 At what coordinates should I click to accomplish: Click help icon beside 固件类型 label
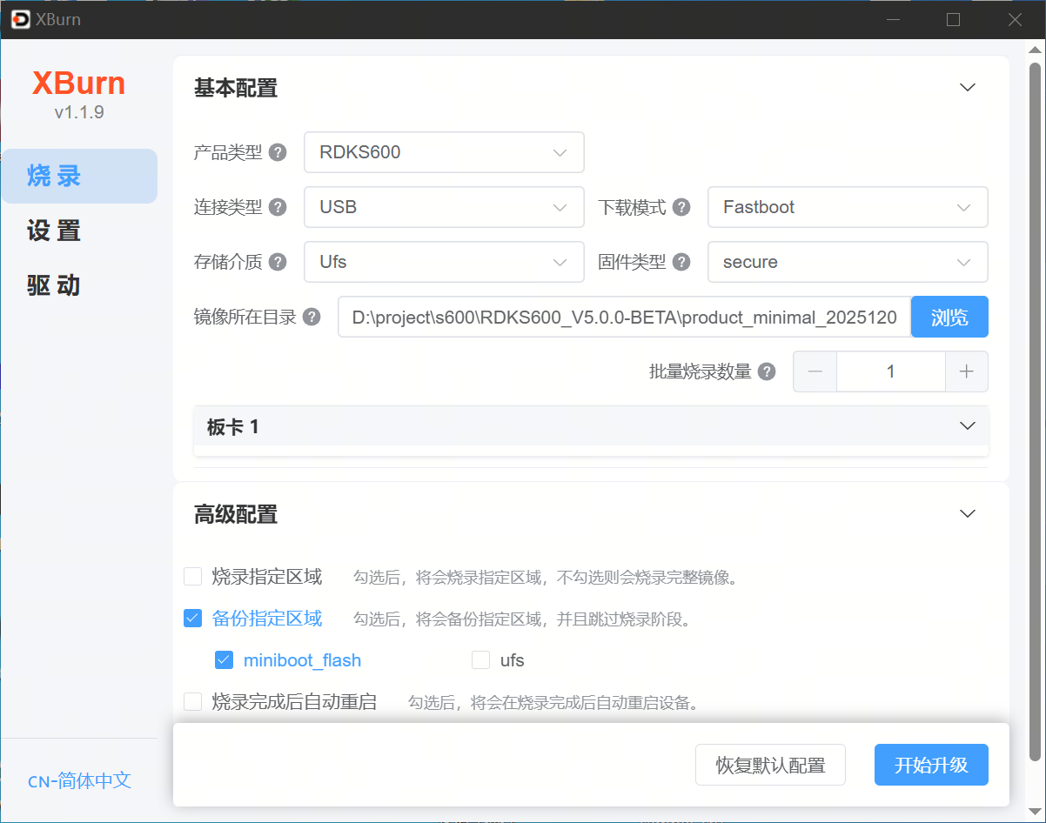(682, 262)
